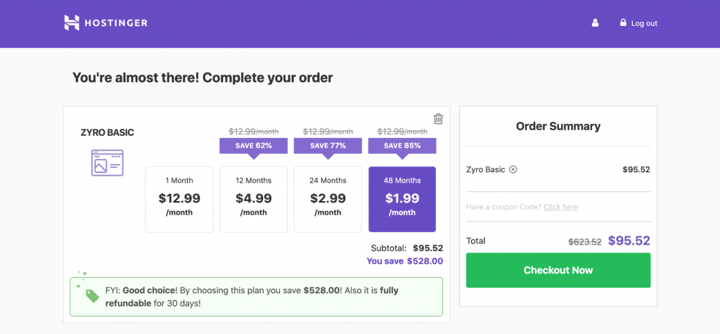Click the Zyro Basic item in Order Summary

click(485, 169)
